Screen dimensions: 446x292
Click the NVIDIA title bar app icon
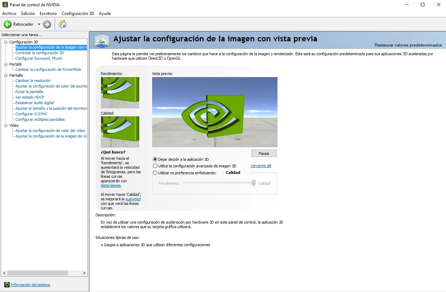[x=5, y=5]
